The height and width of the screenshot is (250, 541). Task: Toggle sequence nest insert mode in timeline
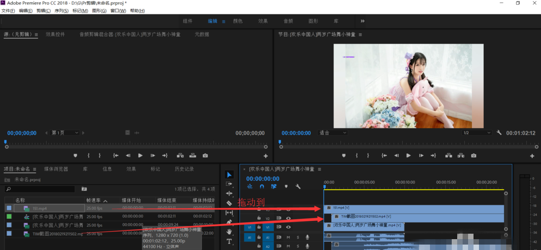coord(250,186)
